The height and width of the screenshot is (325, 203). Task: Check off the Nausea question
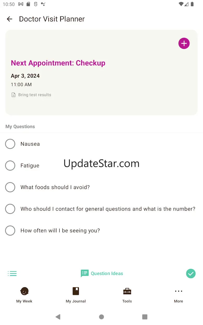[x=10, y=144]
